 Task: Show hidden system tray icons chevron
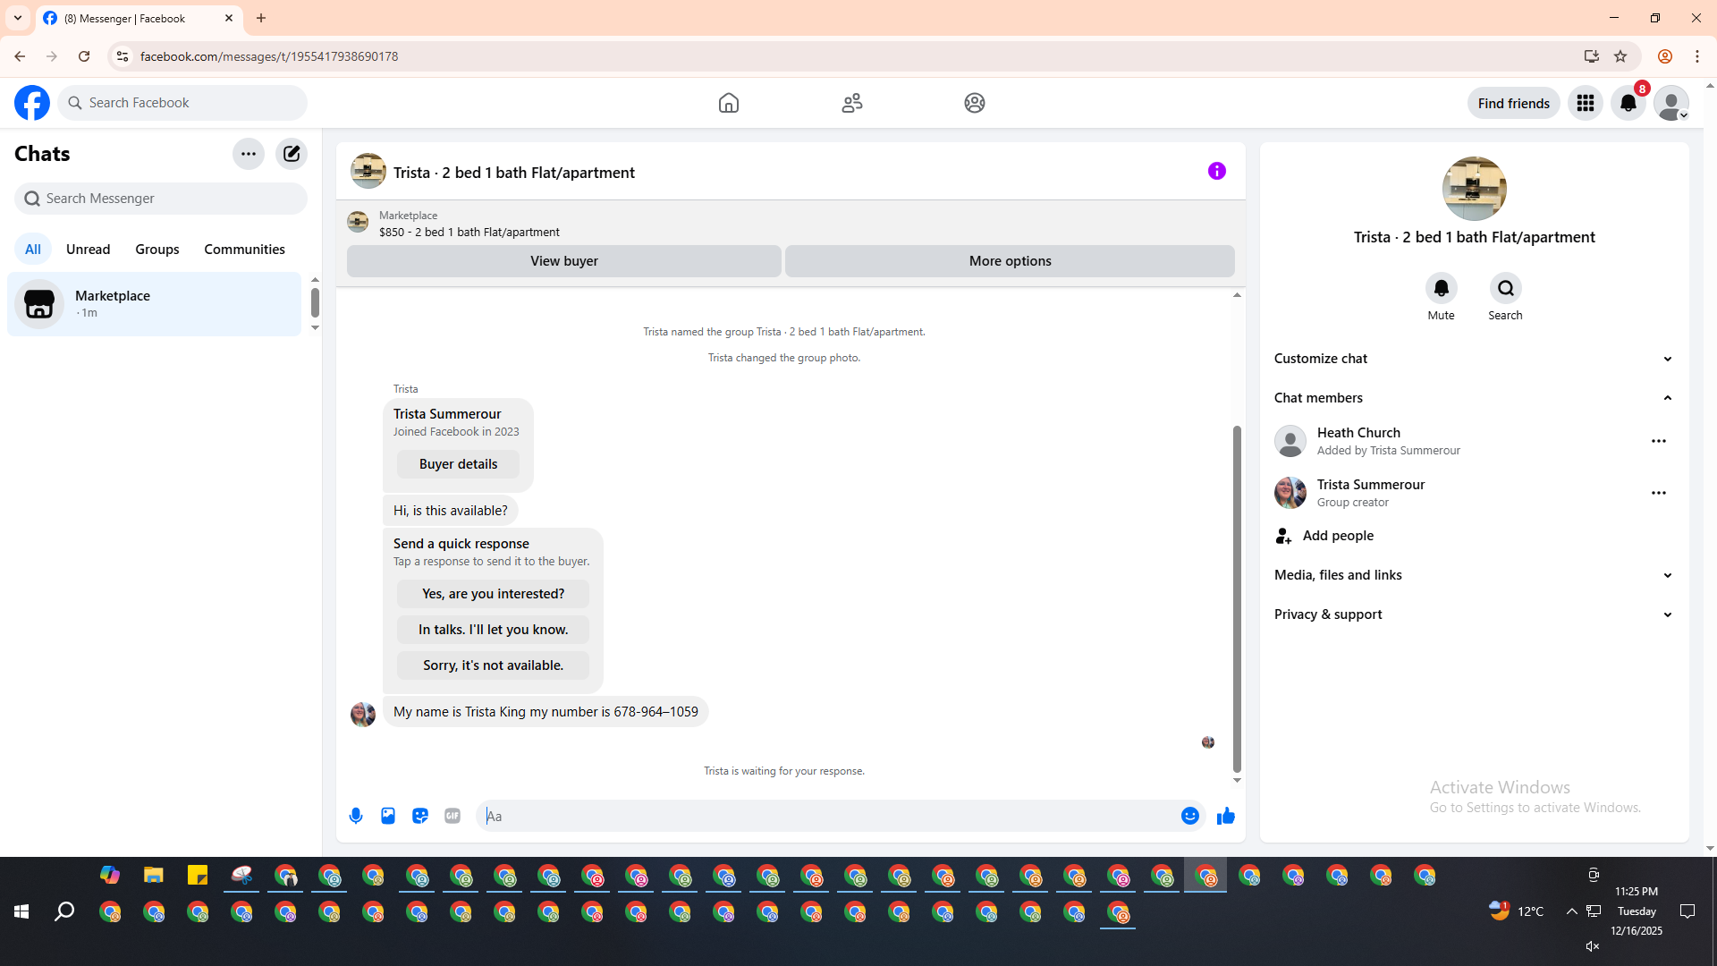(1571, 911)
